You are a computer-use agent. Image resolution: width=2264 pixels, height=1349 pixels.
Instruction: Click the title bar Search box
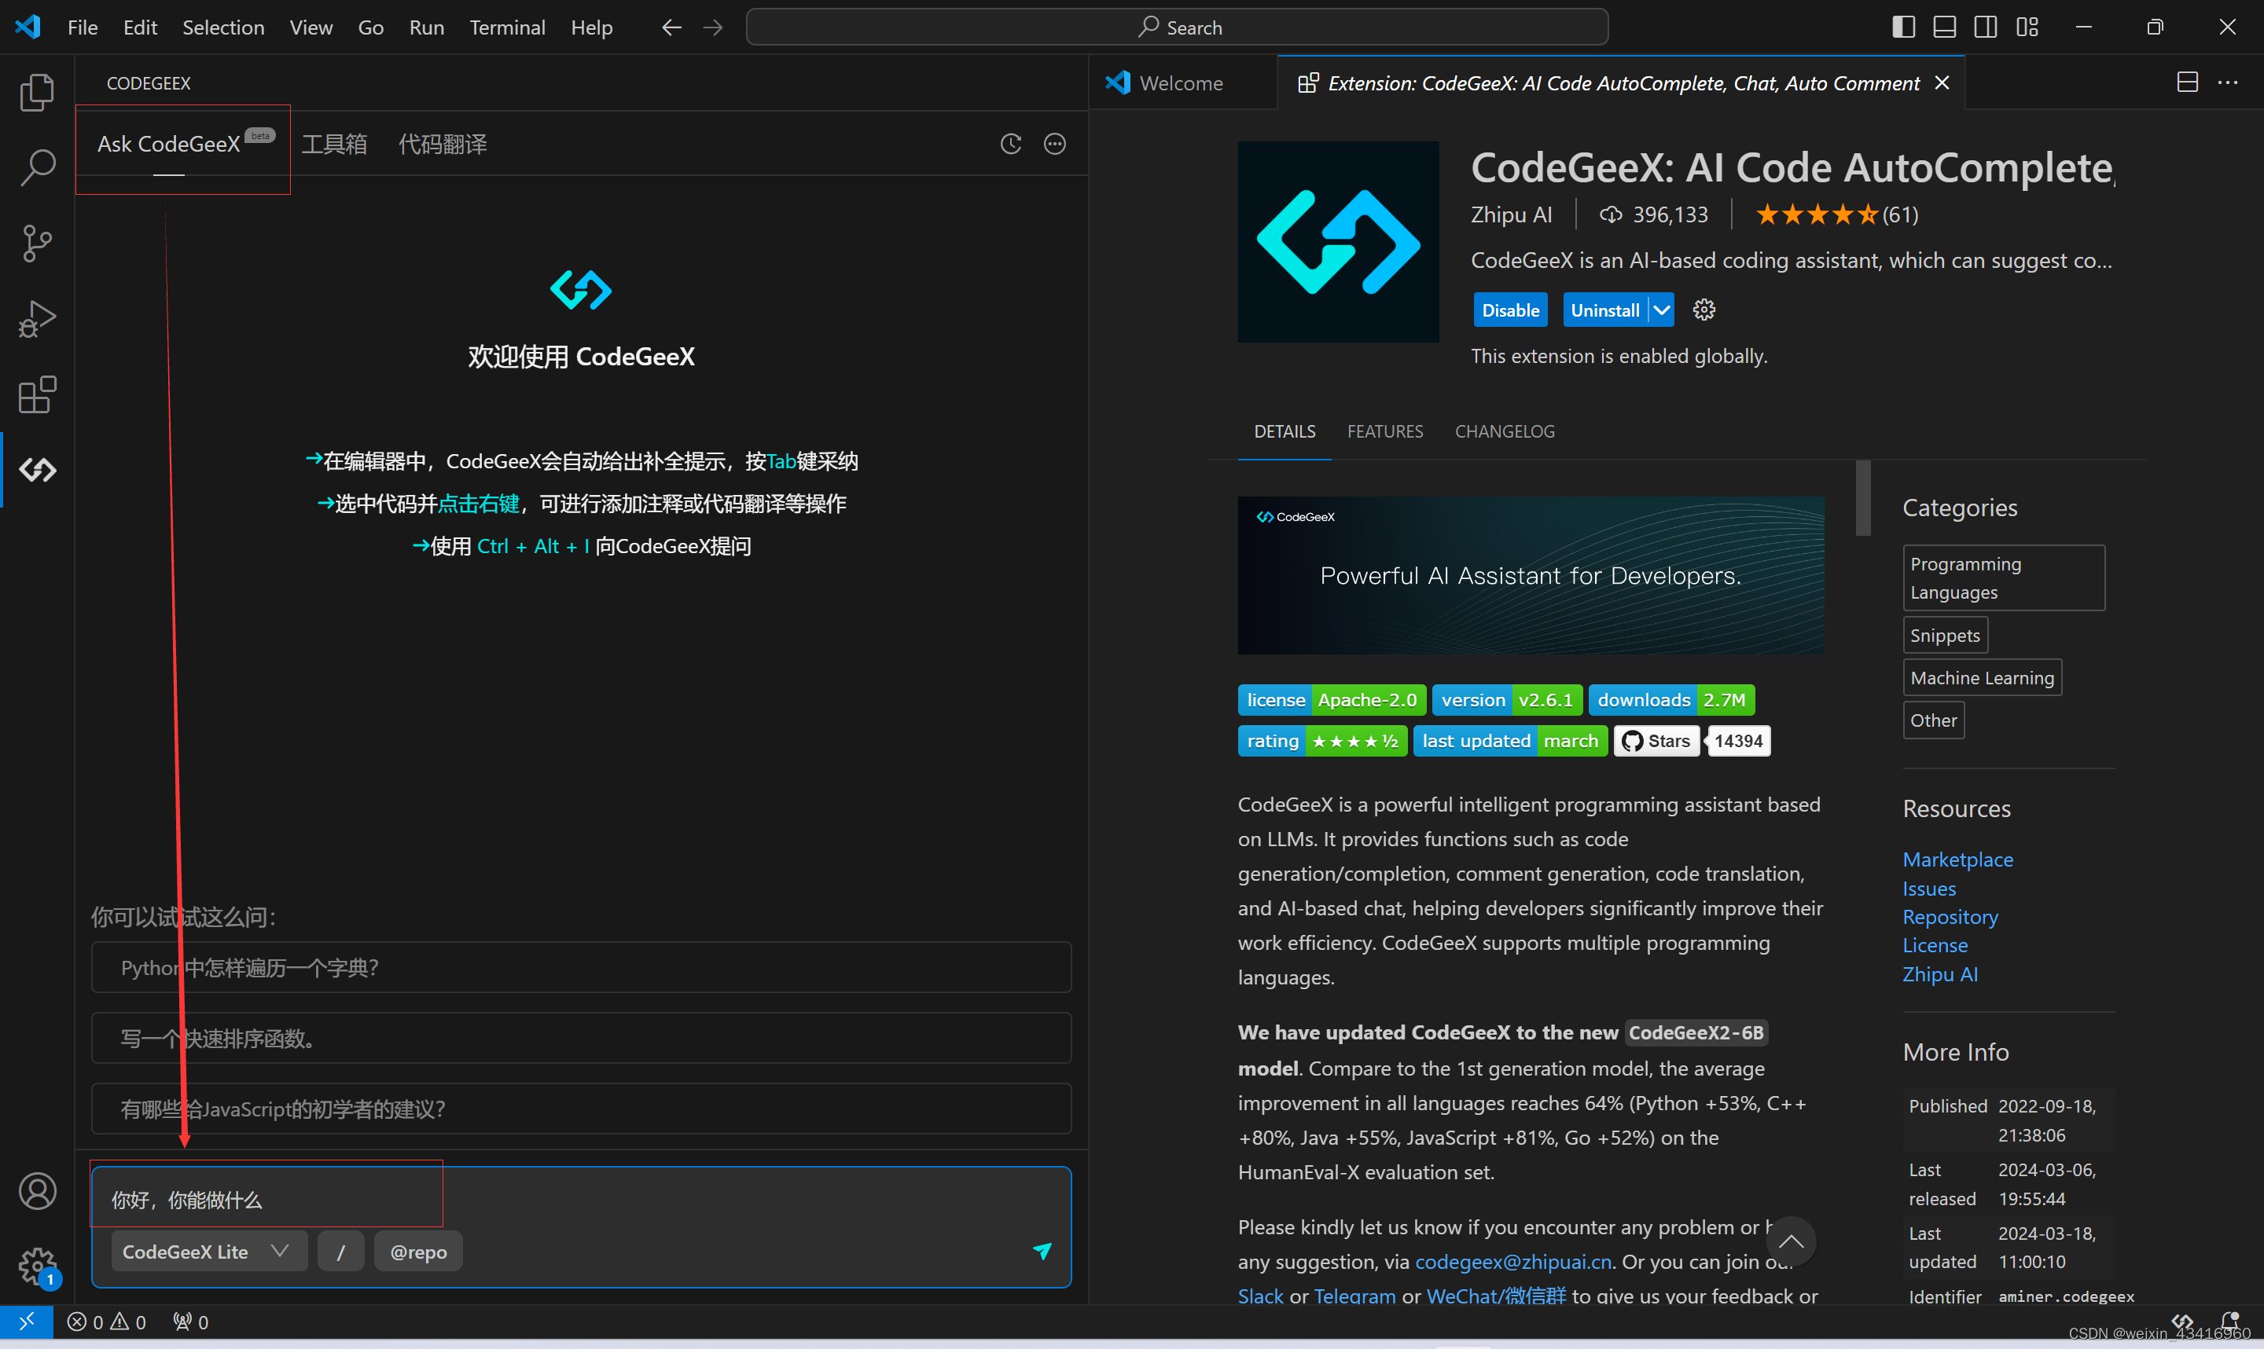(x=1177, y=27)
